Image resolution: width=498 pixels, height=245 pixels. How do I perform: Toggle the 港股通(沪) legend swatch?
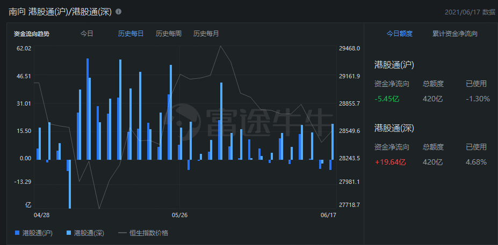[17, 233]
